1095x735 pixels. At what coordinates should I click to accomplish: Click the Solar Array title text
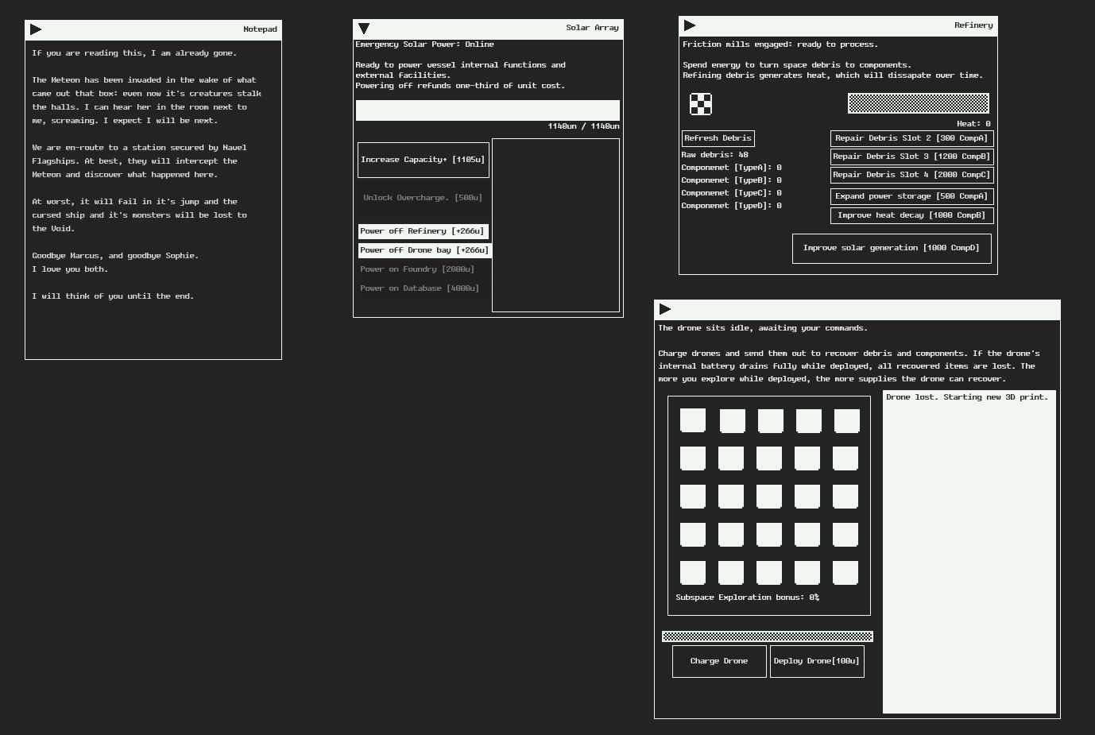tap(592, 28)
